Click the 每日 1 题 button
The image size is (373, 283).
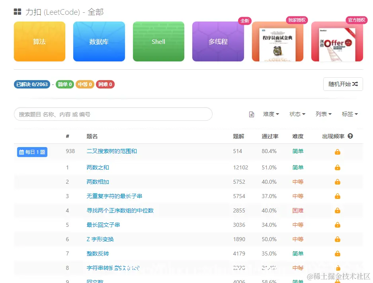[x=32, y=152]
